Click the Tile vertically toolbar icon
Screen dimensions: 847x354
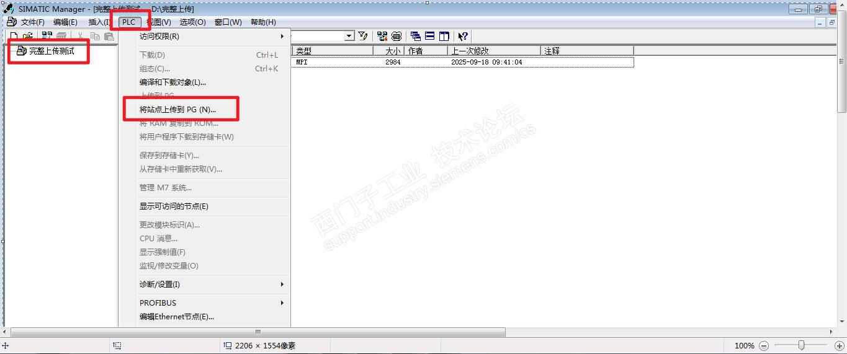tap(444, 36)
